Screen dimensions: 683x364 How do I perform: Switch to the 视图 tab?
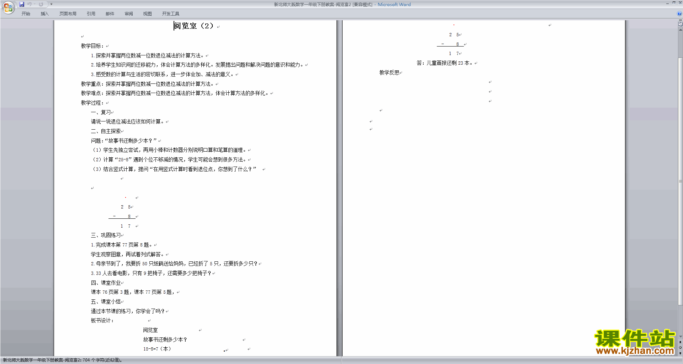(147, 14)
